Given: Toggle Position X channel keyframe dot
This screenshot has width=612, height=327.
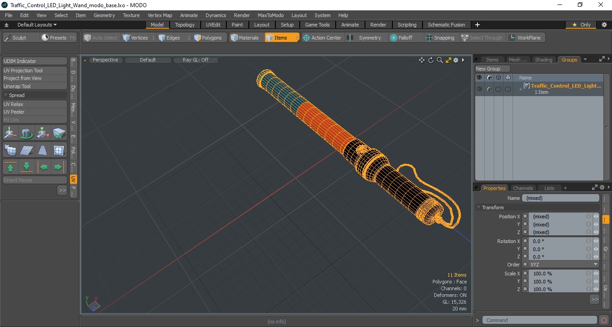Looking at the screenshot, I should [525, 216].
